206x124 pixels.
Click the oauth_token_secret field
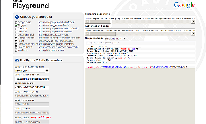coord(32,96)
